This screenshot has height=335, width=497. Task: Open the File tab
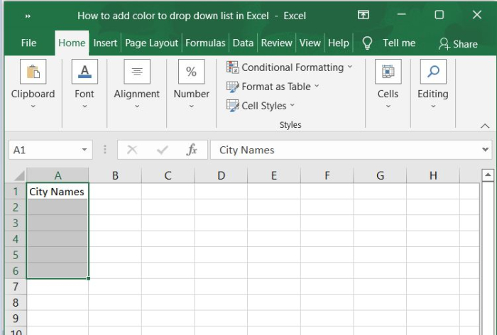click(28, 43)
